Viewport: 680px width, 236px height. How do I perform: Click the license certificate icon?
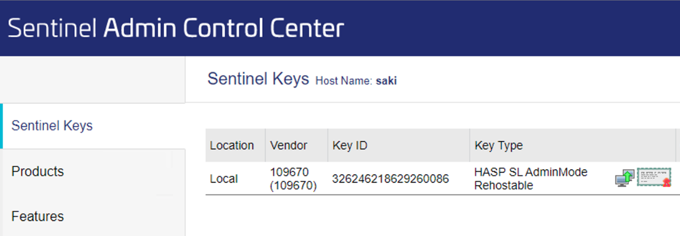coord(654,177)
